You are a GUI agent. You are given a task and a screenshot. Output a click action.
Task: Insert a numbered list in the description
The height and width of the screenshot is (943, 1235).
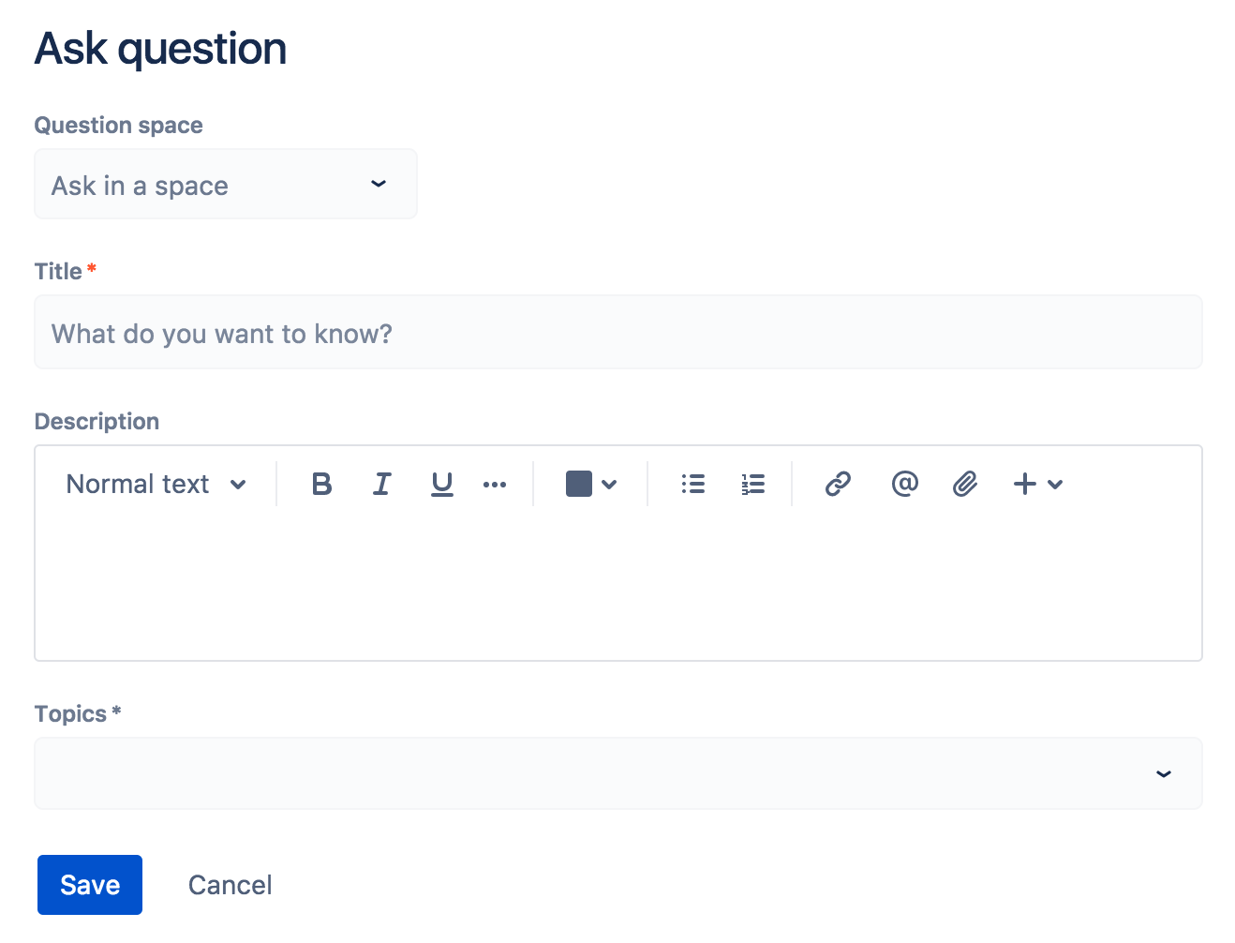click(x=752, y=484)
